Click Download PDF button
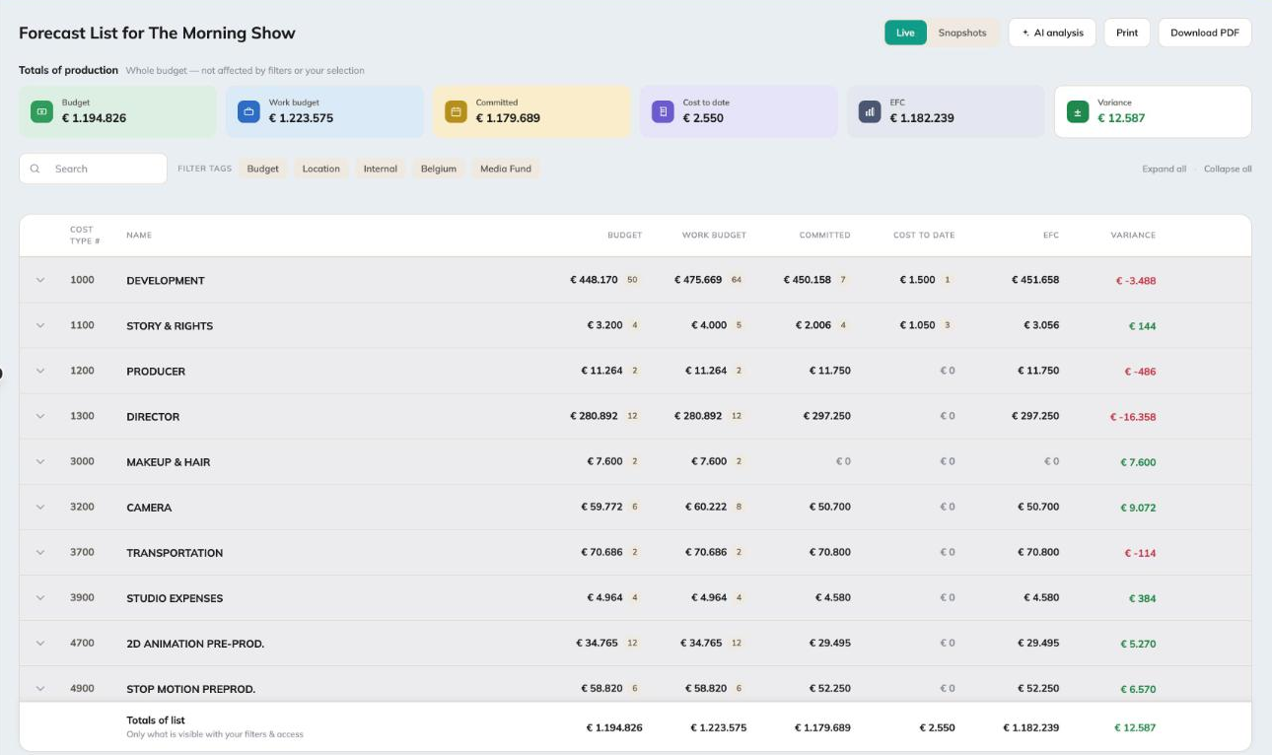The height and width of the screenshot is (755, 1272). [1205, 33]
